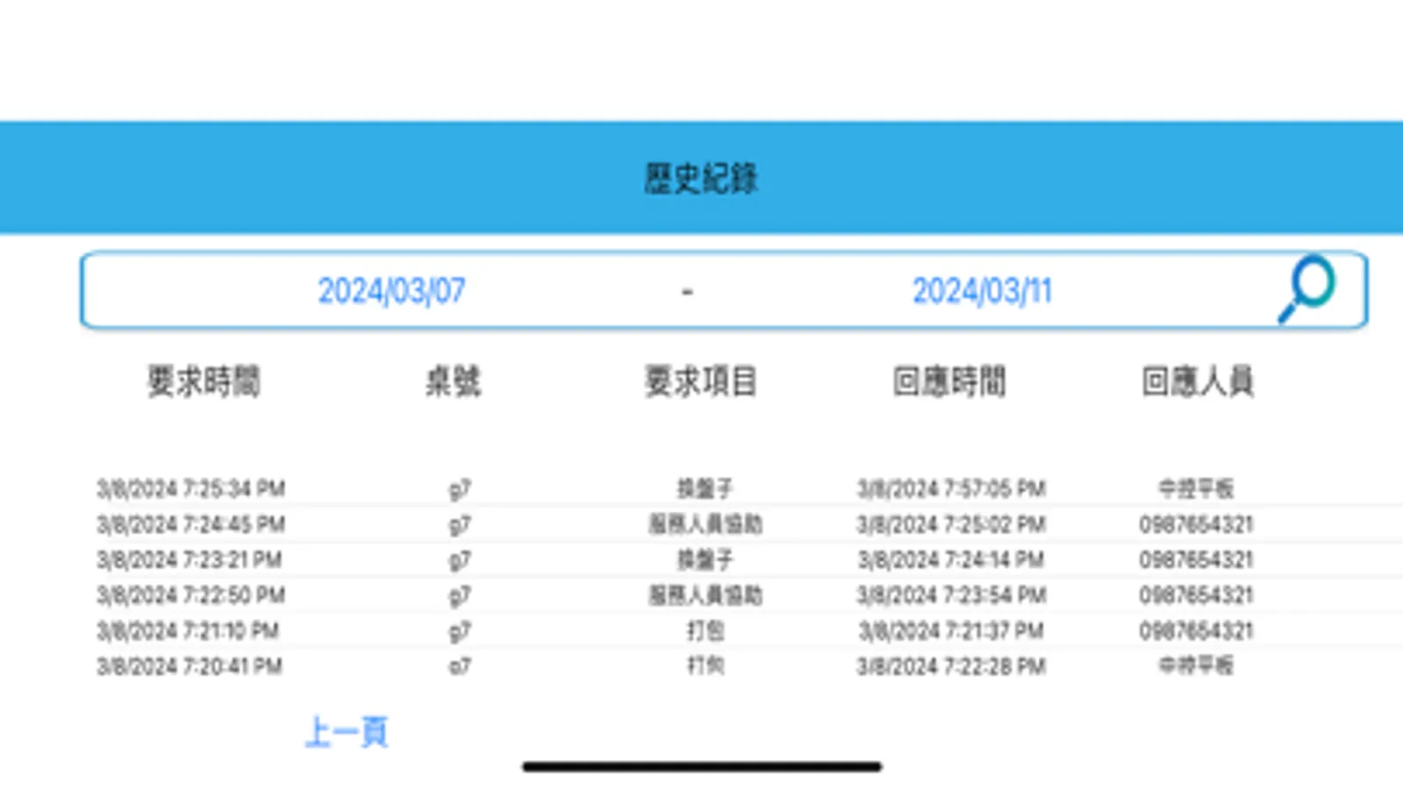Click table number g7 in 7:21:10 PM row
This screenshot has height=789, width=1403.
tap(460, 631)
